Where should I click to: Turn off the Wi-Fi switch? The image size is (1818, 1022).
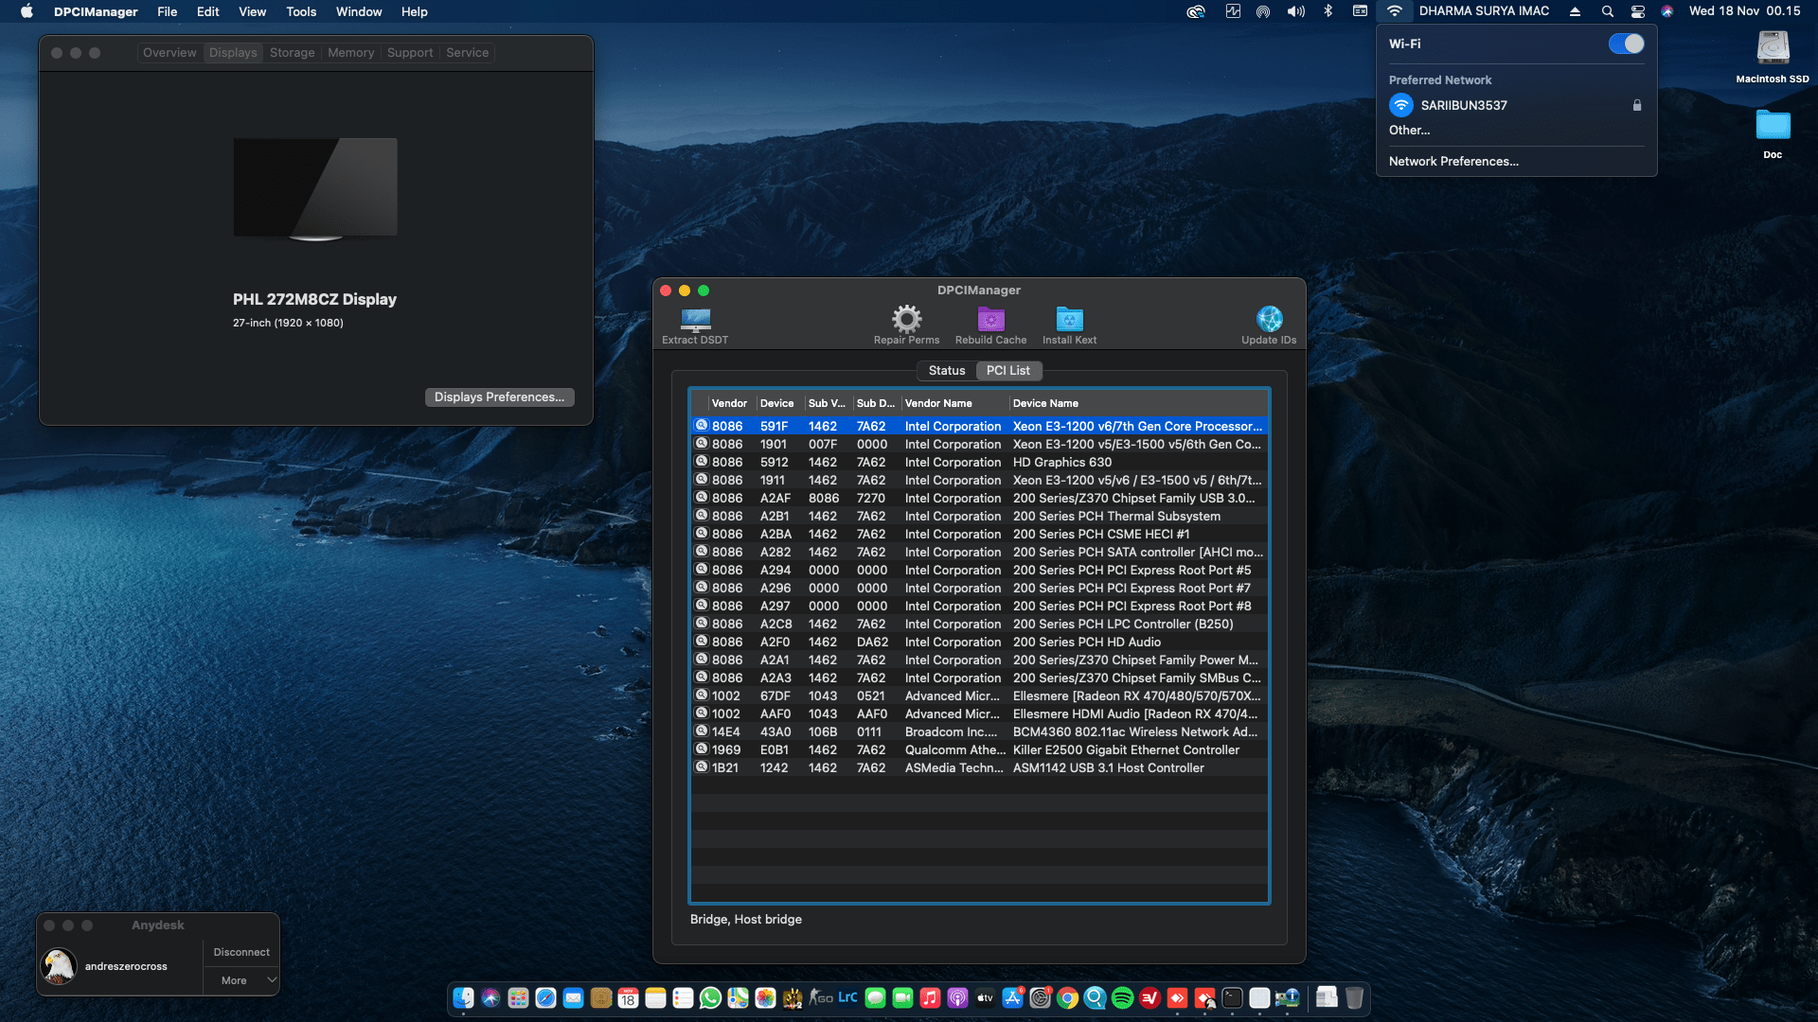(x=1626, y=44)
